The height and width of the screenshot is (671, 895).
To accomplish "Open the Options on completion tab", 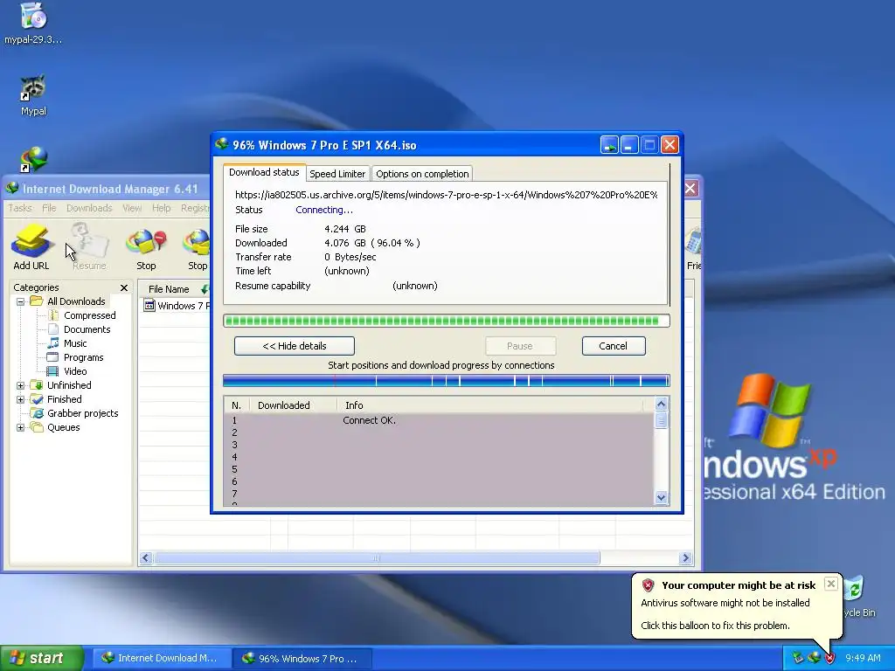I will (422, 174).
